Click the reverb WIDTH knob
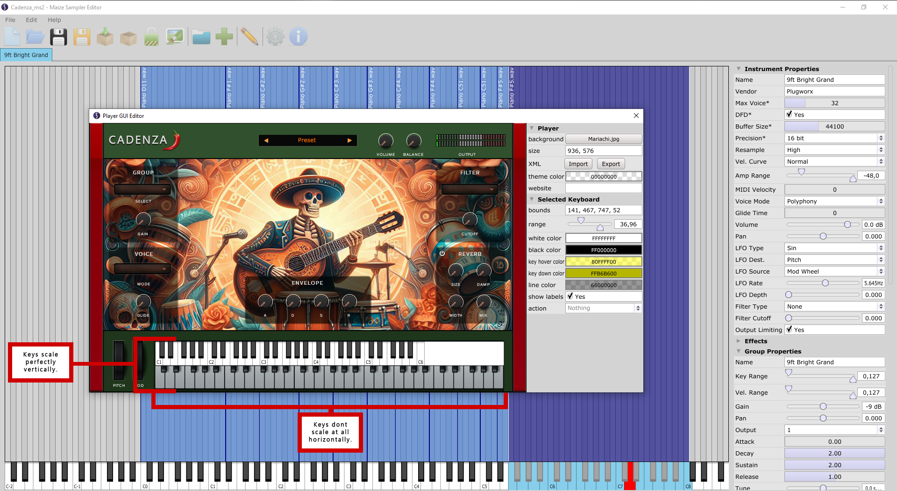Screen dimensions: 897x491 (x=456, y=302)
